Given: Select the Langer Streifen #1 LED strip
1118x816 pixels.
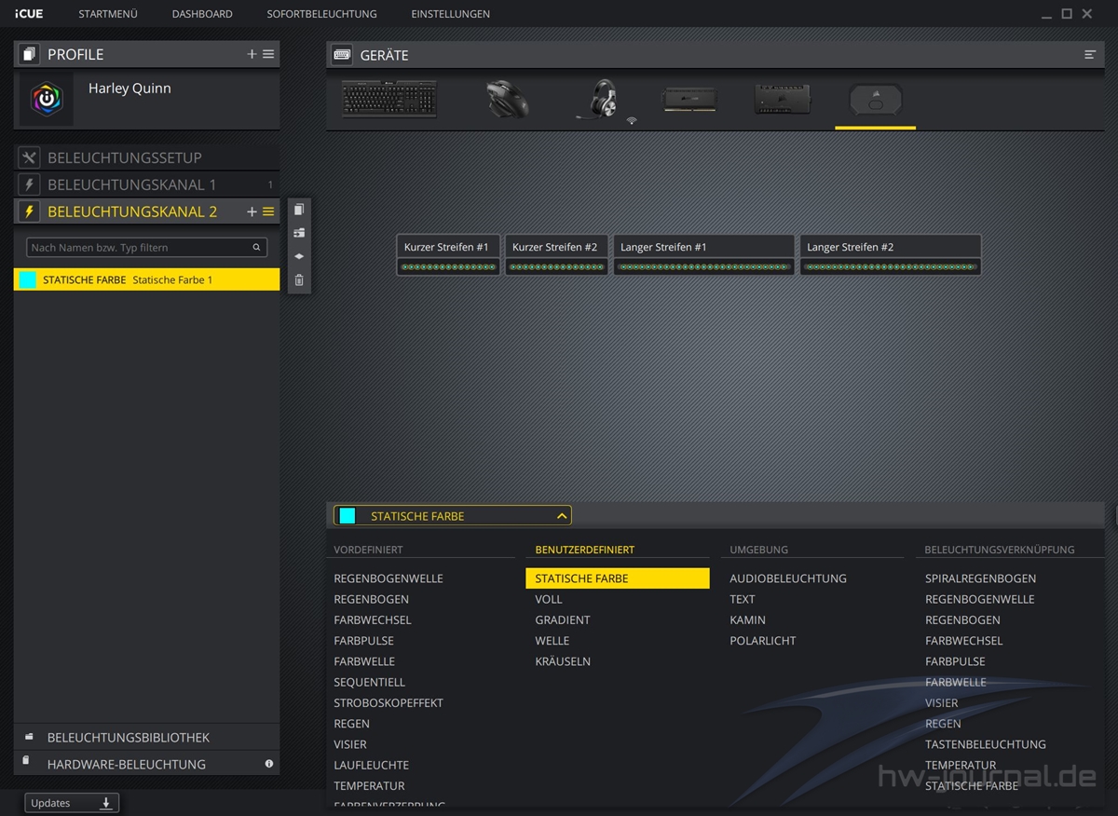Looking at the screenshot, I should click(x=703, y=255).
